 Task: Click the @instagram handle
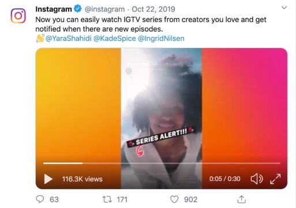pos(104,9)
